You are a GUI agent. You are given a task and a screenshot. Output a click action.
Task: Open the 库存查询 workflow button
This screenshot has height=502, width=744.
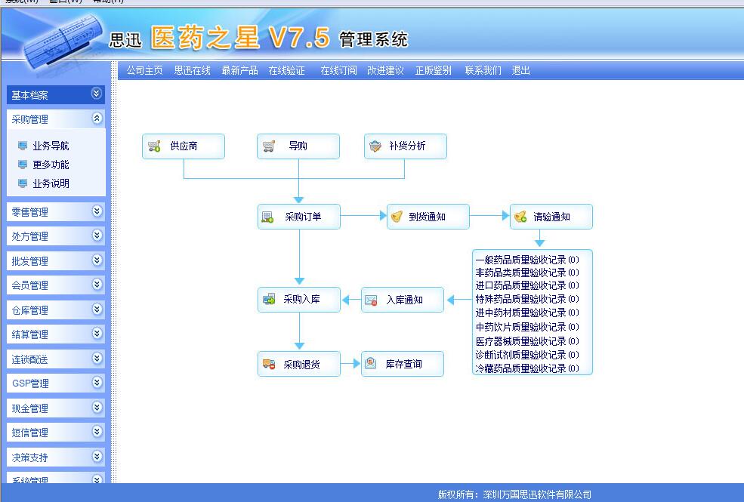click(x=403, y=364)
